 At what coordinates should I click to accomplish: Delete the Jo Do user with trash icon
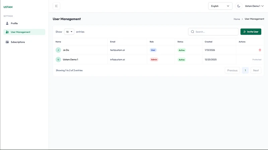pos(260,50)
